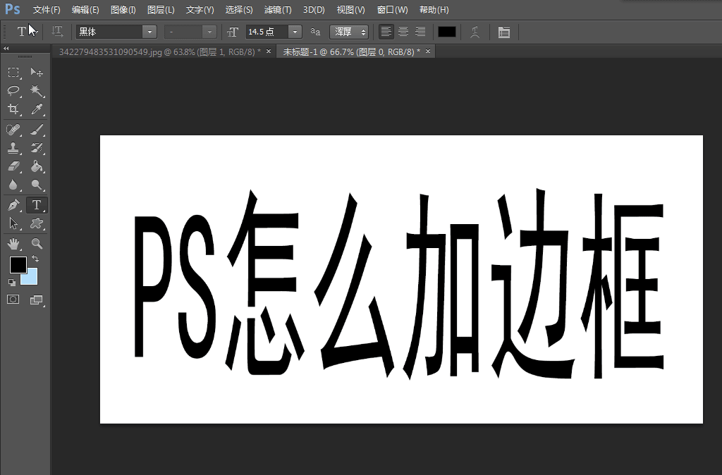
Task: Open the text color swatch picker
Action: click(446, 32)
